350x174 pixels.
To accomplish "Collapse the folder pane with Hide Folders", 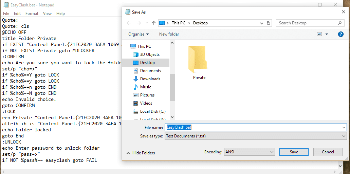I will tap(141, 153).
